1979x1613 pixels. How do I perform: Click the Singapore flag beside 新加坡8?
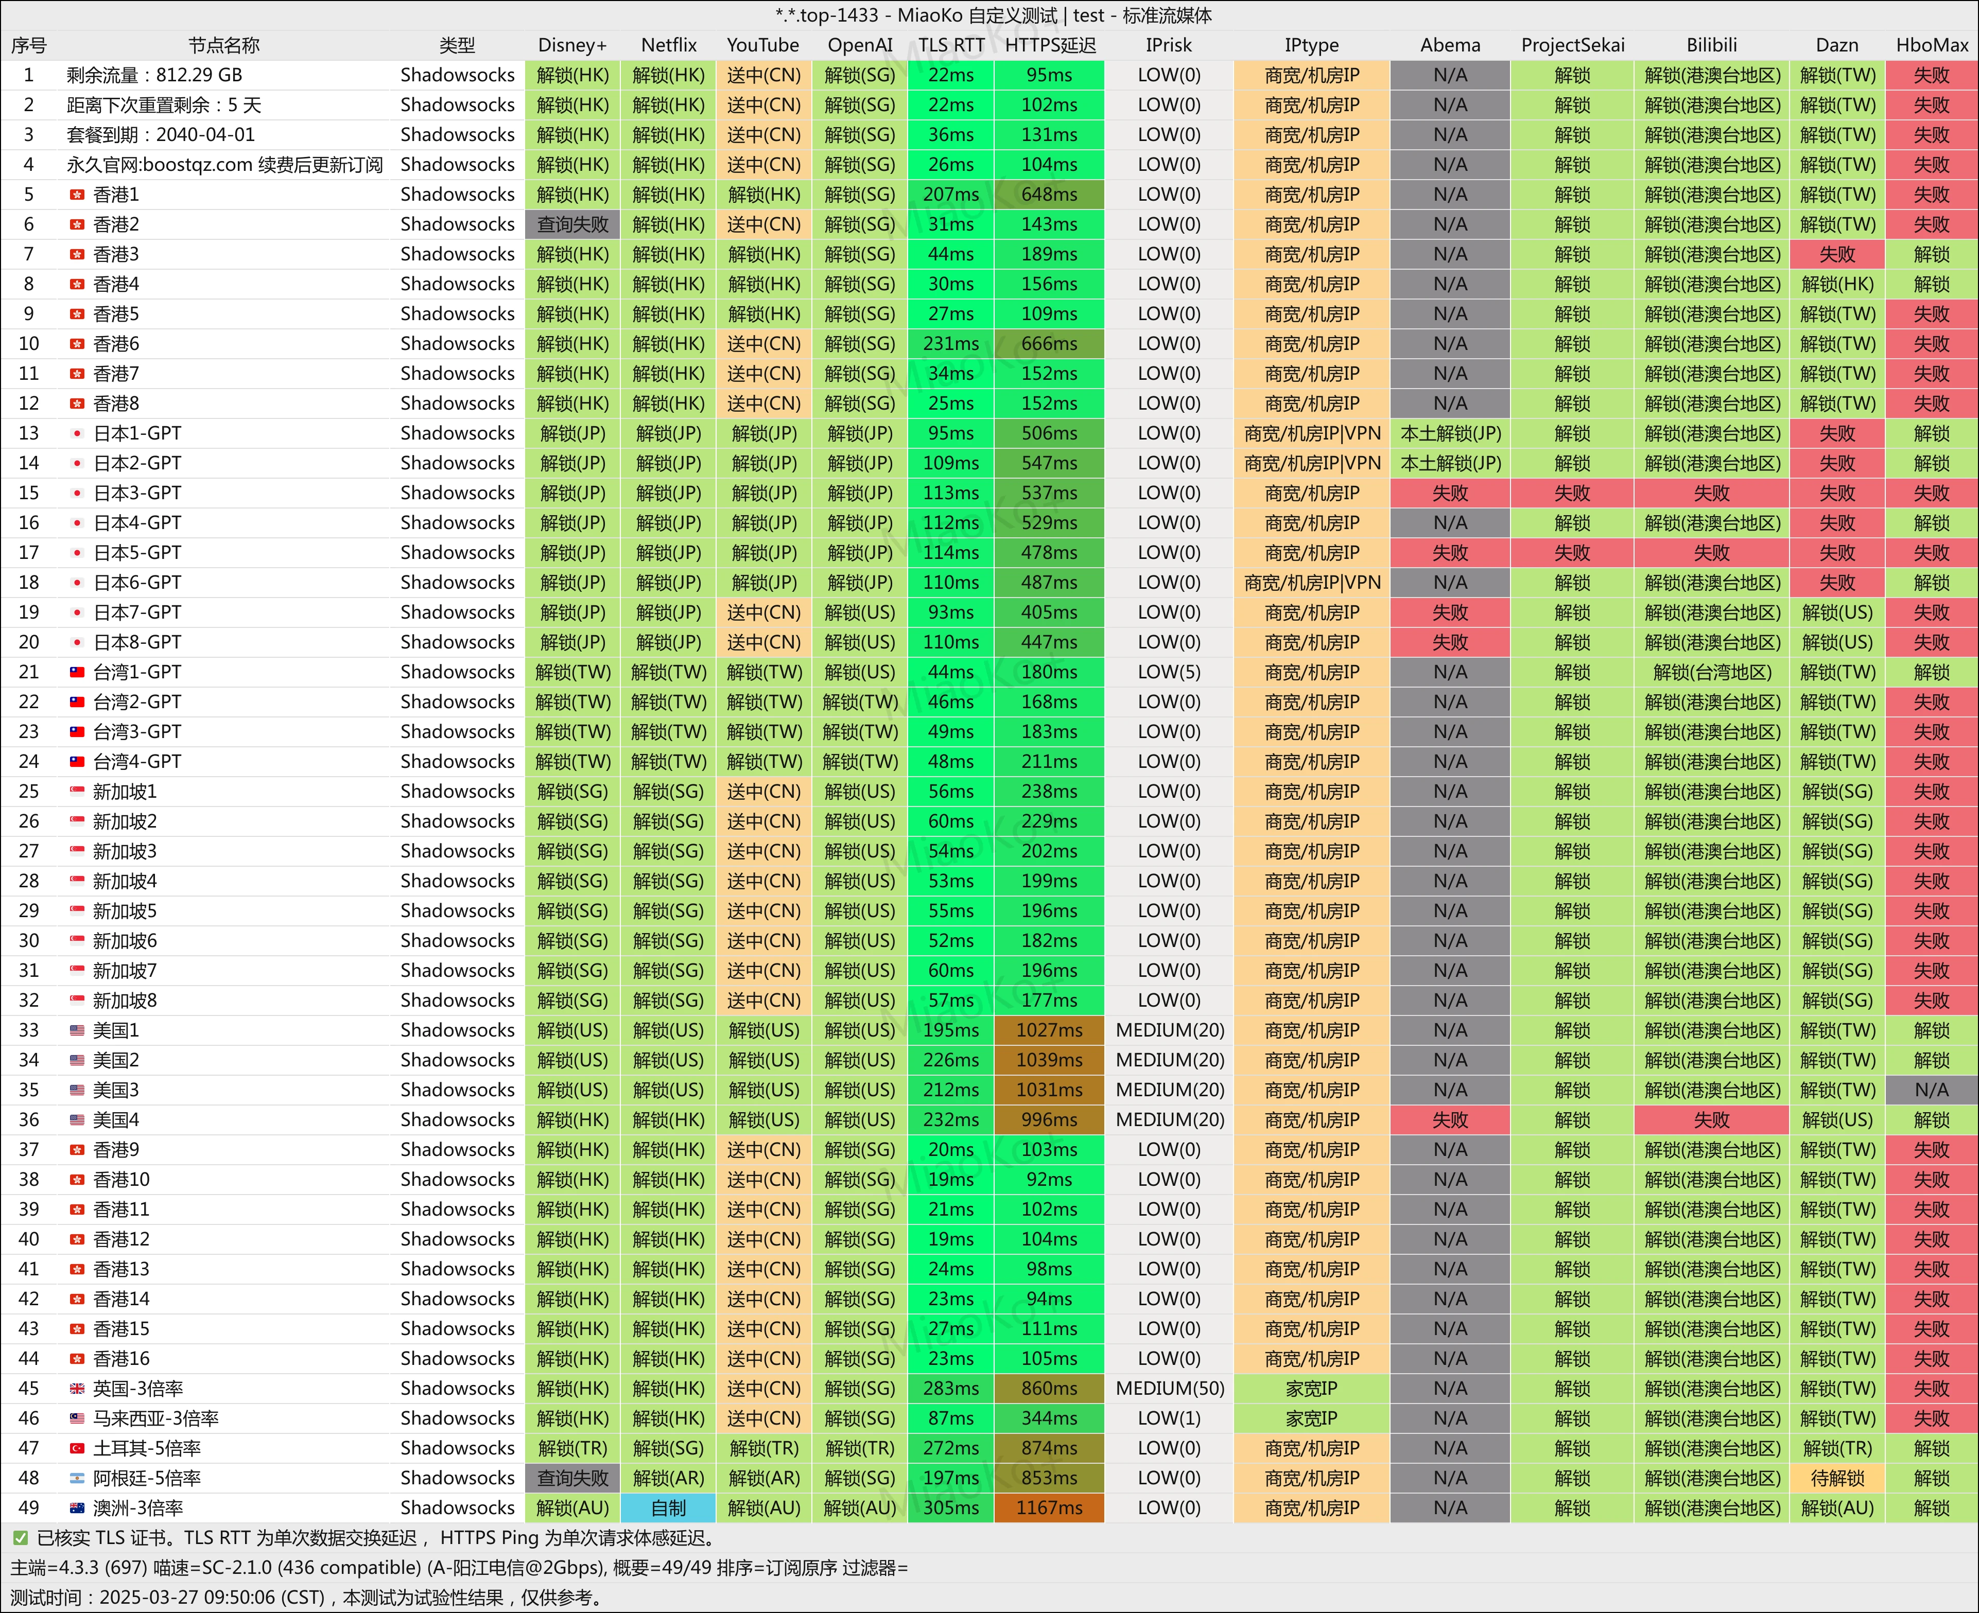pos(77,1001)
